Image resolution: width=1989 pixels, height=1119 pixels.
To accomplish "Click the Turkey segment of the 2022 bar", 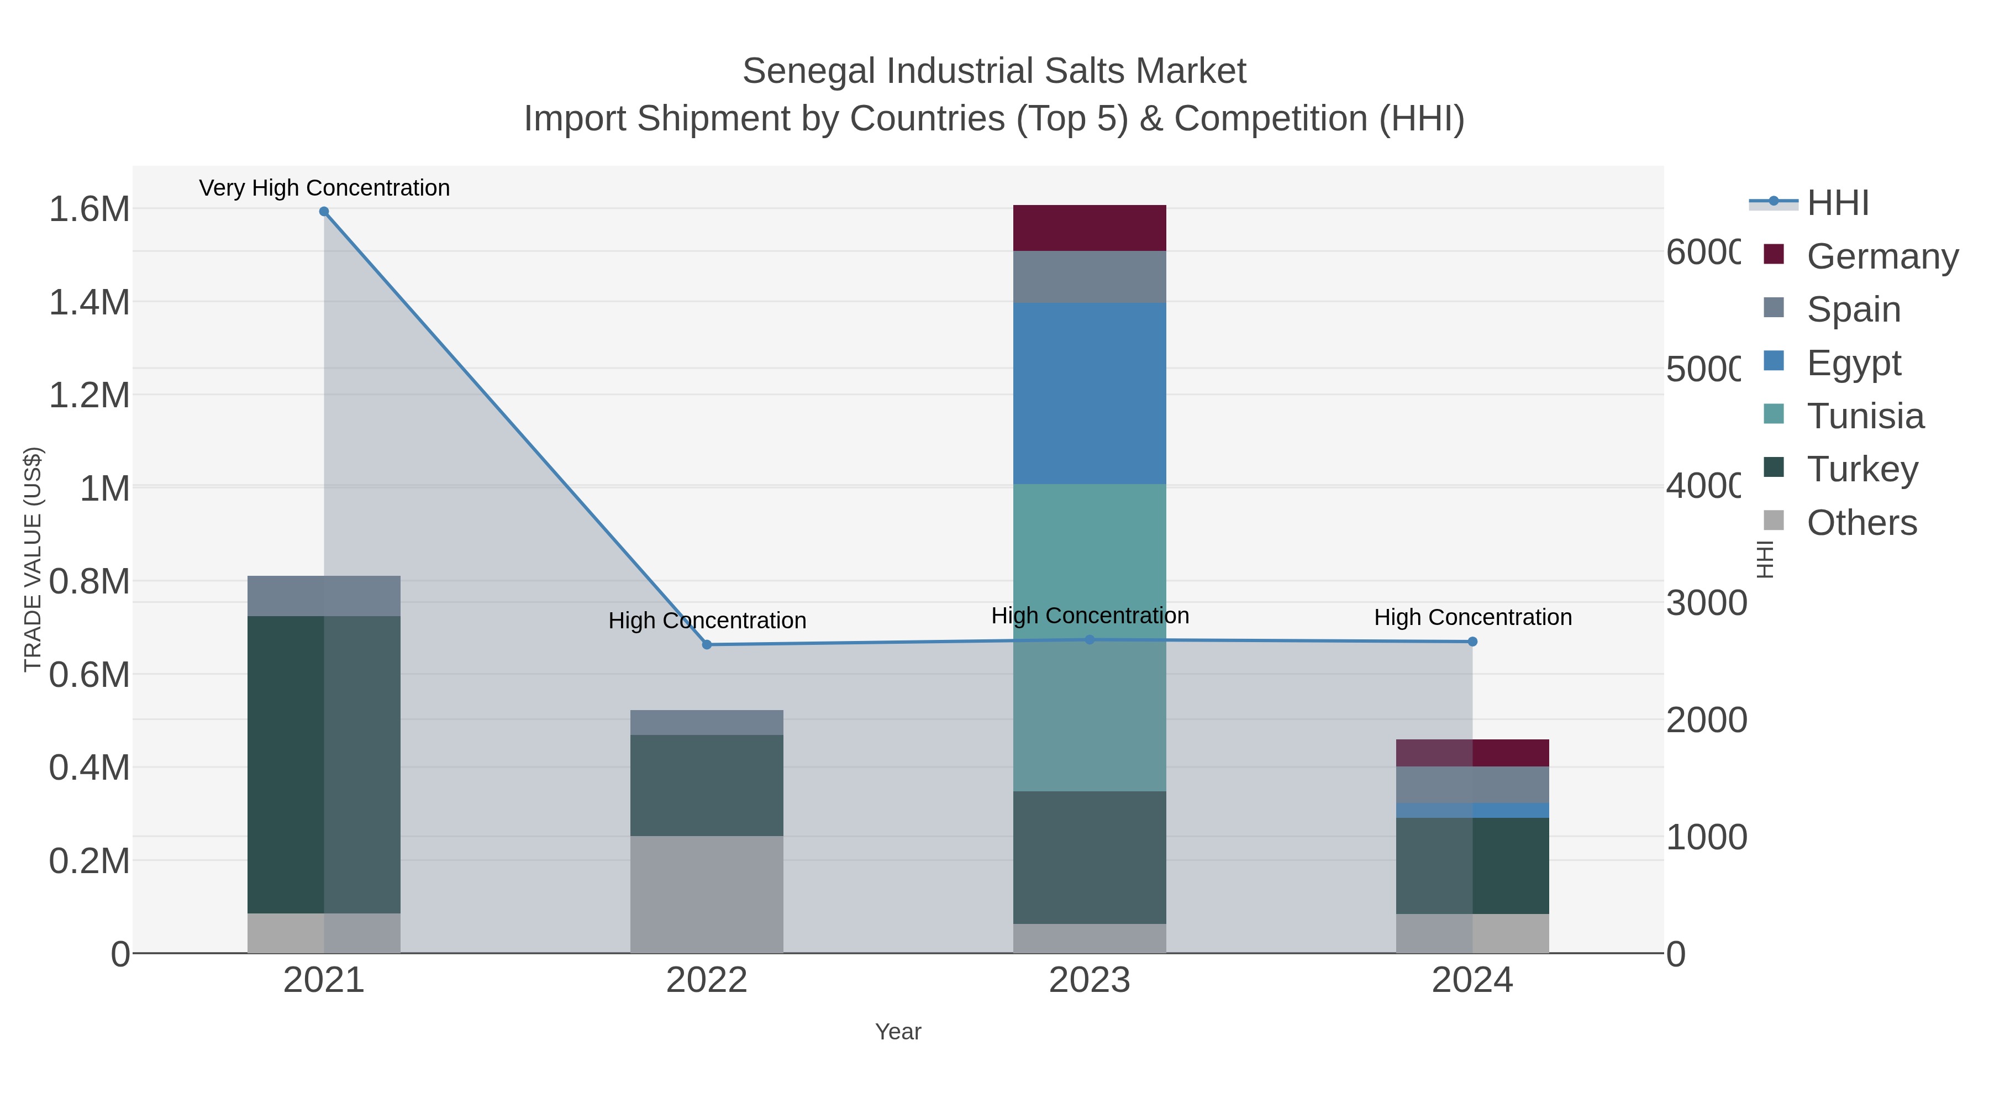I will tap(707, 785).
